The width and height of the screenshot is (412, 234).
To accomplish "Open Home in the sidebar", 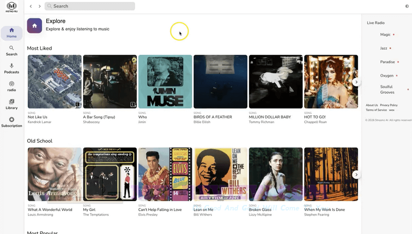I will [12, 33].
